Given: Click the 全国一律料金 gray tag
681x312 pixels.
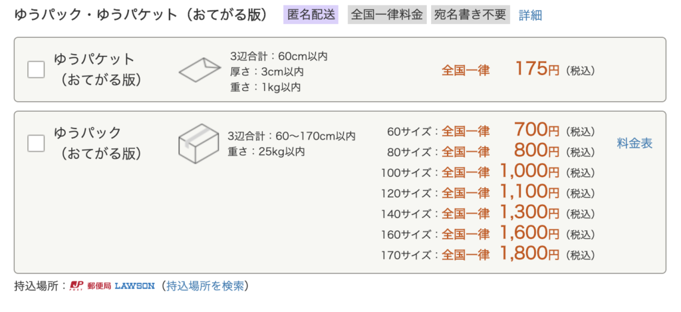Looking at the screenshot, I should click(387, 15).
